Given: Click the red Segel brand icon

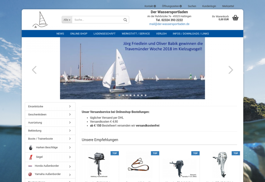Looking at the screenshot, I should [x=30, y=157].
